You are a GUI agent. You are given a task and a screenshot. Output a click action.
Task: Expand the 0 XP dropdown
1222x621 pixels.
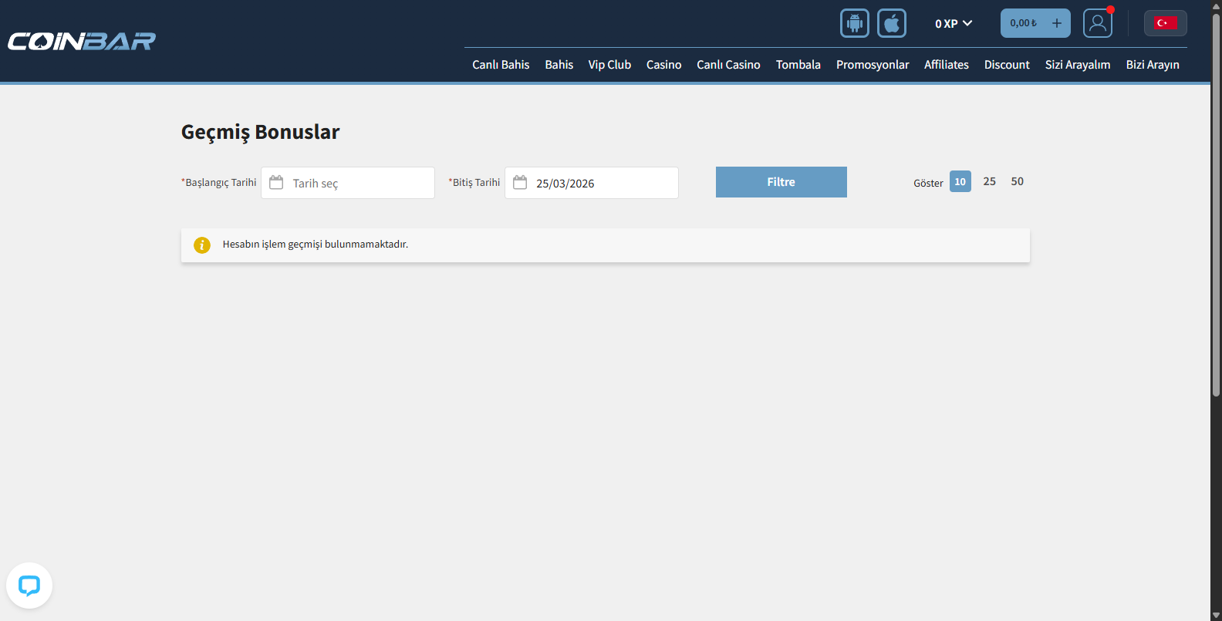click(954, 24)
